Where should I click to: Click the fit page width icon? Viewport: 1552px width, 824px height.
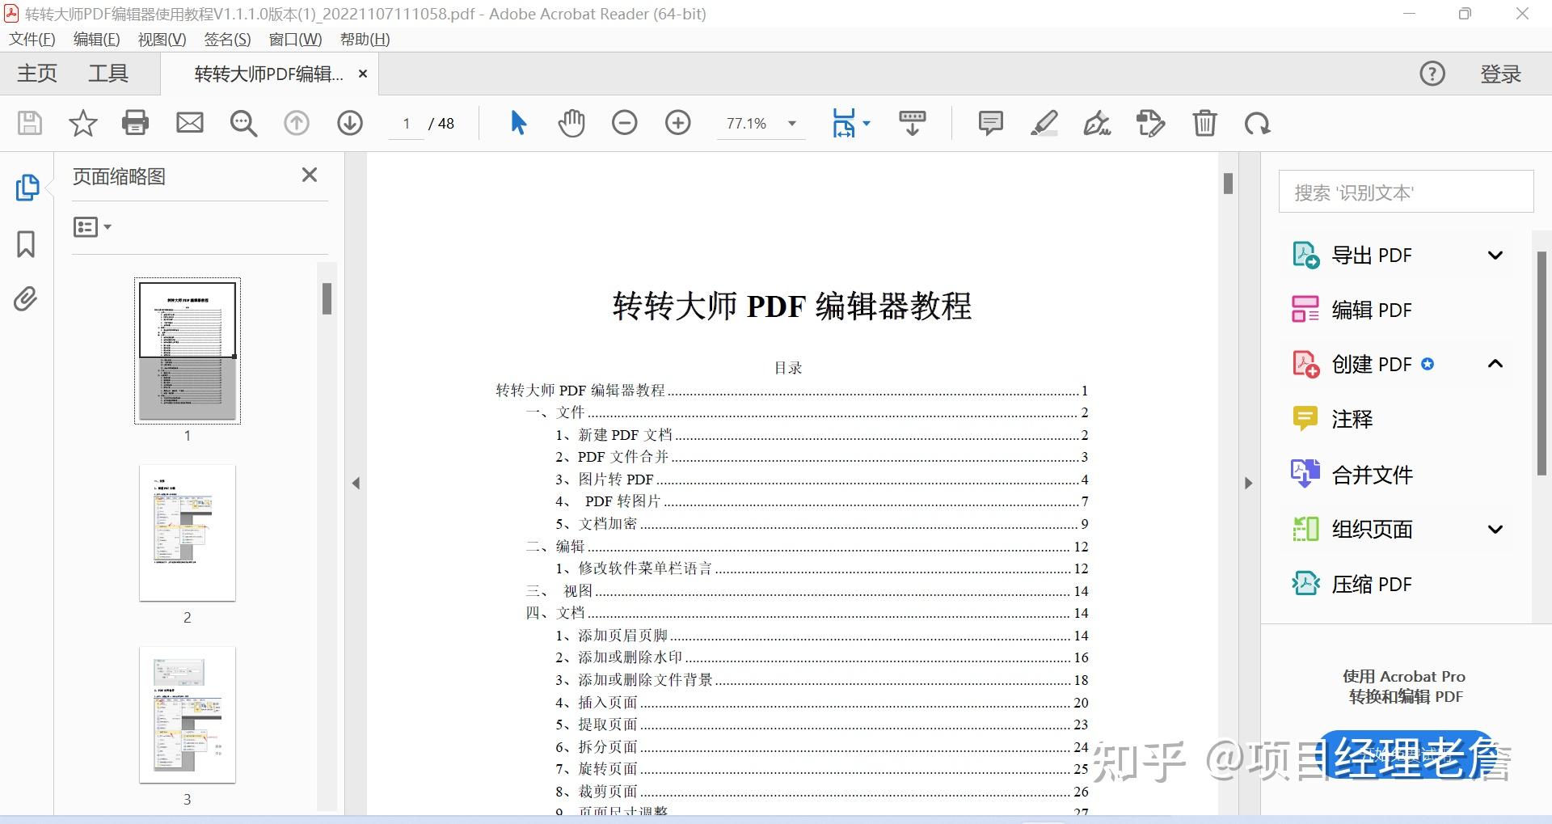tap(844, 123)
